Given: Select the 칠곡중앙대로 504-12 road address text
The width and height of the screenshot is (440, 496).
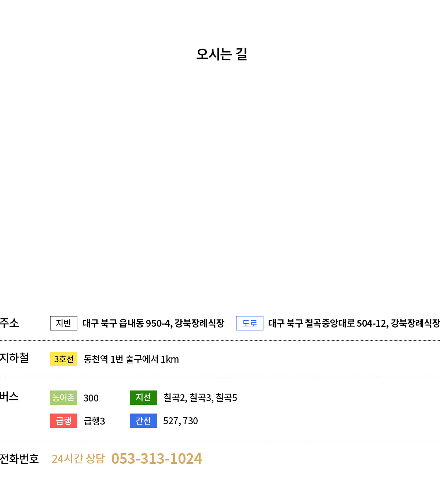Looking at the screenshot, I should click(345, 323).
